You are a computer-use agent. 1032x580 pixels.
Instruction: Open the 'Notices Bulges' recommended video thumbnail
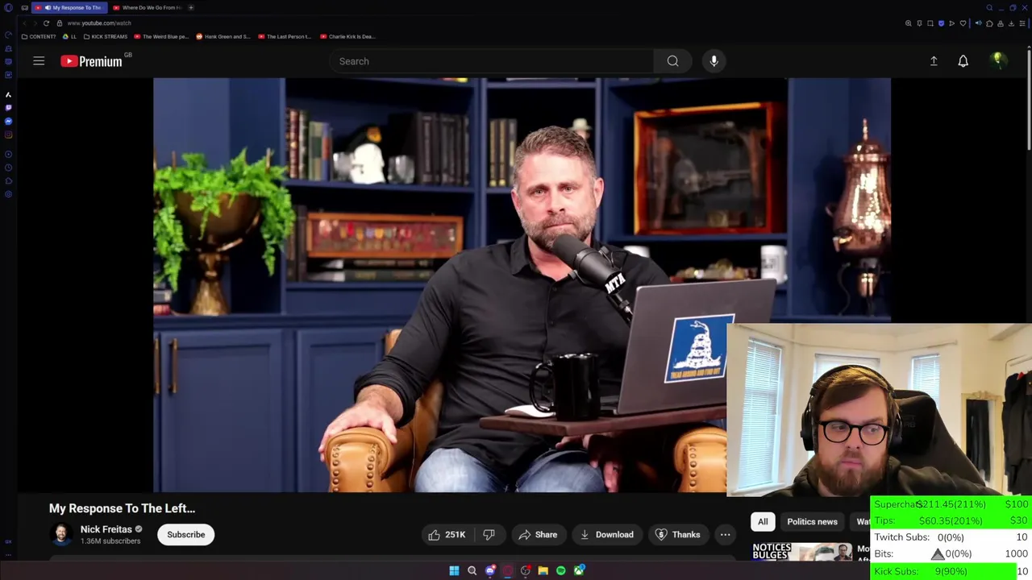pos(802,552)
